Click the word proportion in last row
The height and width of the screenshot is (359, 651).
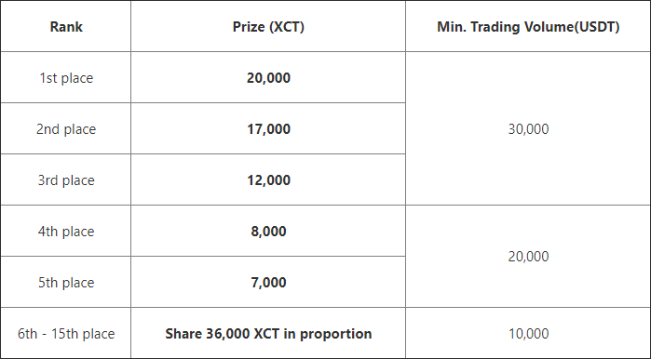coord(336,334)
